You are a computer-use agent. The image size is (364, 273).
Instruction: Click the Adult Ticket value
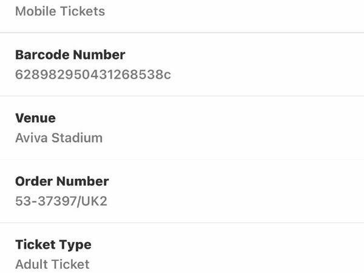pos(52,264)
